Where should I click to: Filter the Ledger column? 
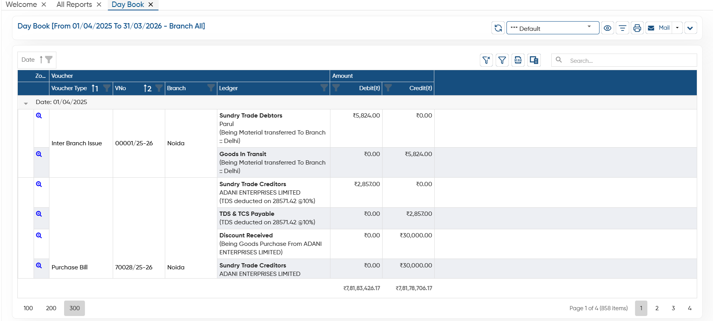point(324,88)
